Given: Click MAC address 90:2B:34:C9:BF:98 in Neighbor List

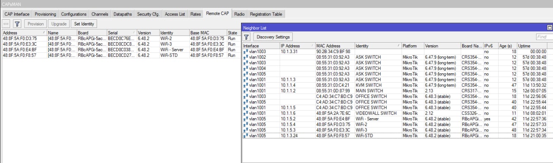Looking at the screenshot, I should pyautogui.click(x=333, y=52).
